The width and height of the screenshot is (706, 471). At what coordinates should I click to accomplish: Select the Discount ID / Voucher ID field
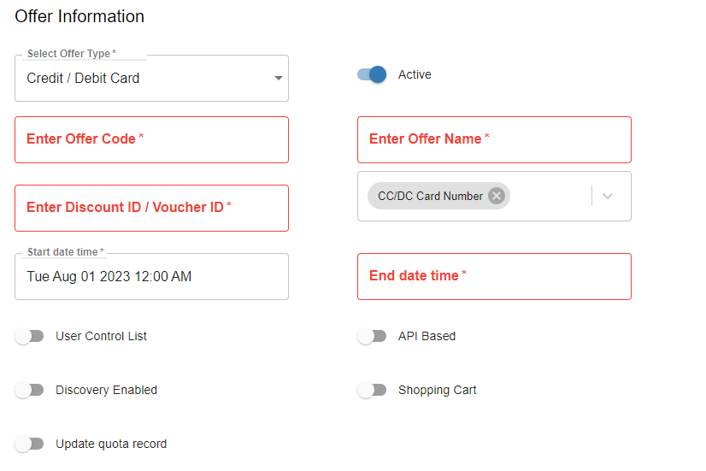coord(151,208)
